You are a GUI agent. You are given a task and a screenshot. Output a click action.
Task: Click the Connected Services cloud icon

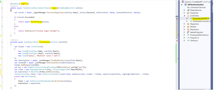click(x=188, y=7)
